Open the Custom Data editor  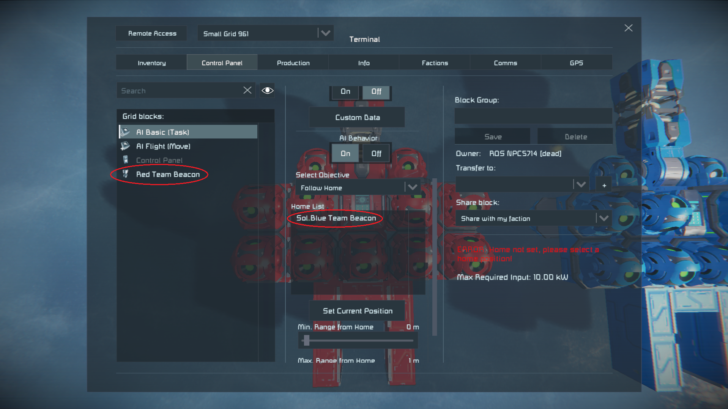(357, 118)
